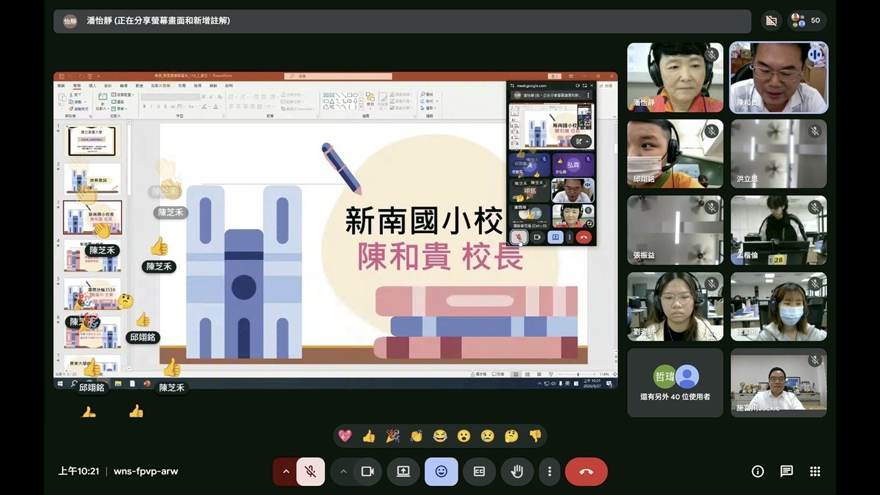Send the thumbs down reaction
Screen dimensions: 880x495
pos(535,436)
